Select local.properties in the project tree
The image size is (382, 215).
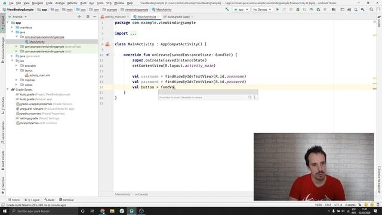(29, 123)
